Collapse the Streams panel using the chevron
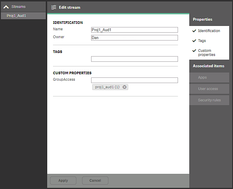The width and height of the screenshot is (233, 189). (6, 6)
